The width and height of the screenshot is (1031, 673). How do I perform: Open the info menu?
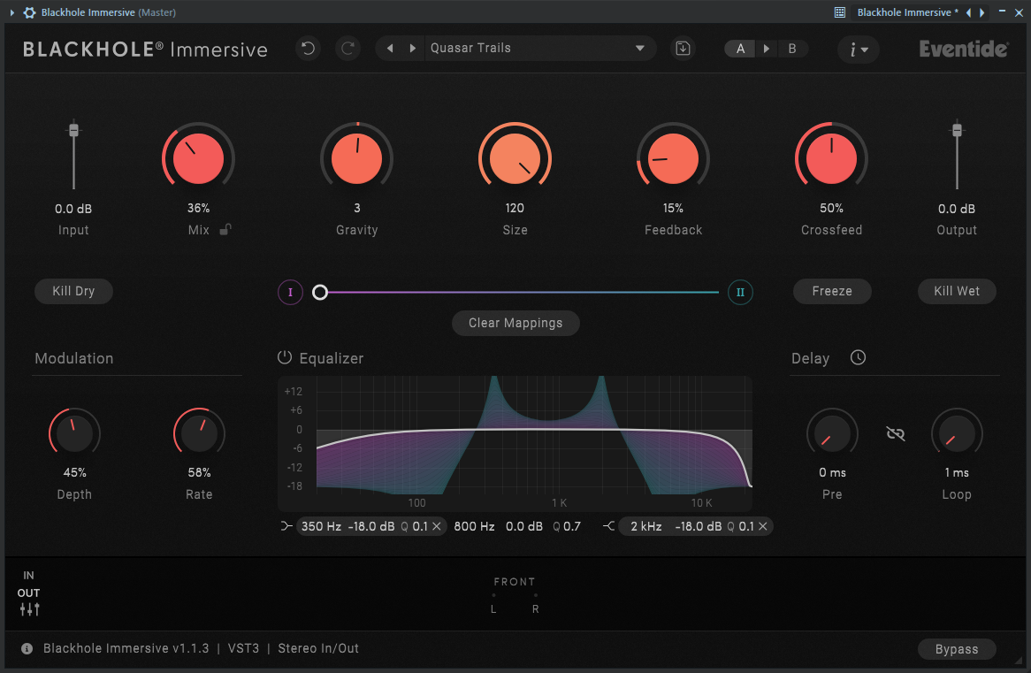pos(858,50)
